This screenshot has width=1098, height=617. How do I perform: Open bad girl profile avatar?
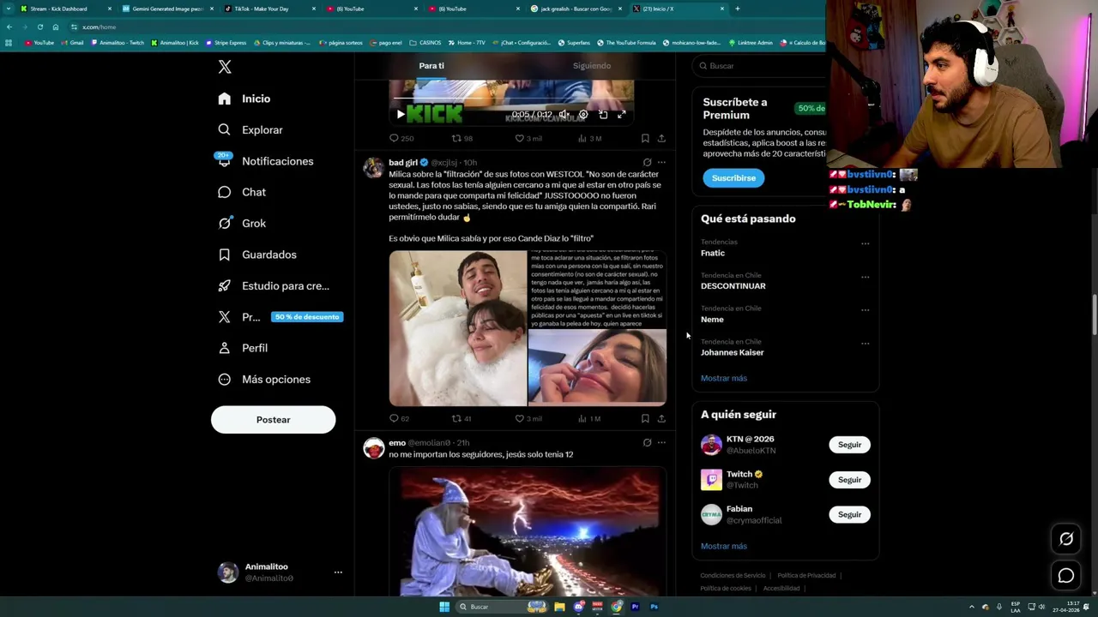tap(373, 167)
